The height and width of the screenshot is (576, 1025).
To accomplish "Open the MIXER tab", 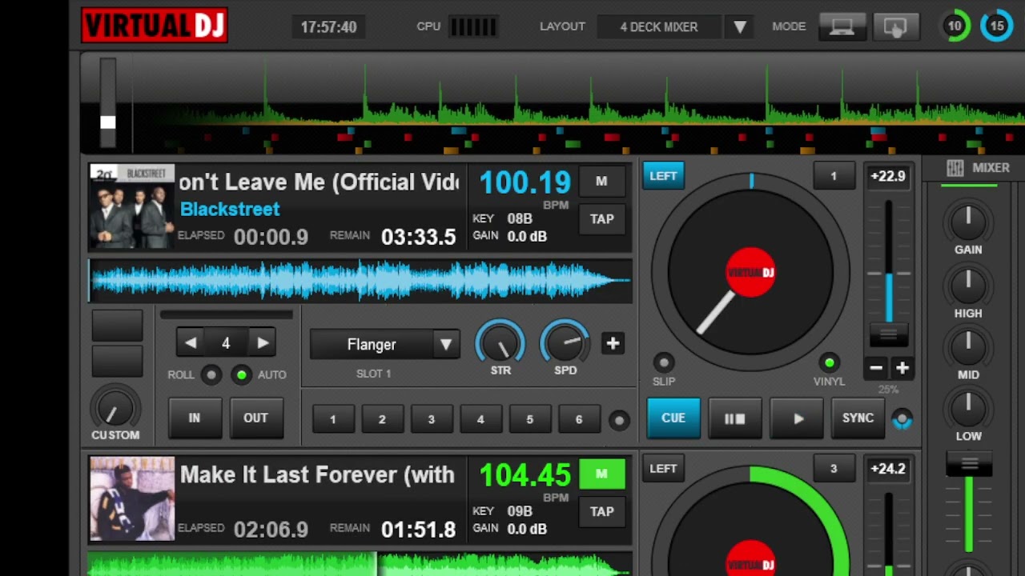I will tap(979, 168).
